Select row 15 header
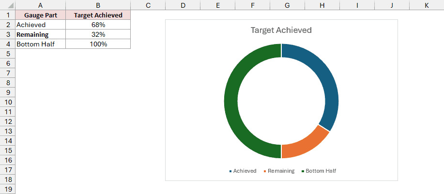Screen dimensions: 444x194 click(8, 150)
